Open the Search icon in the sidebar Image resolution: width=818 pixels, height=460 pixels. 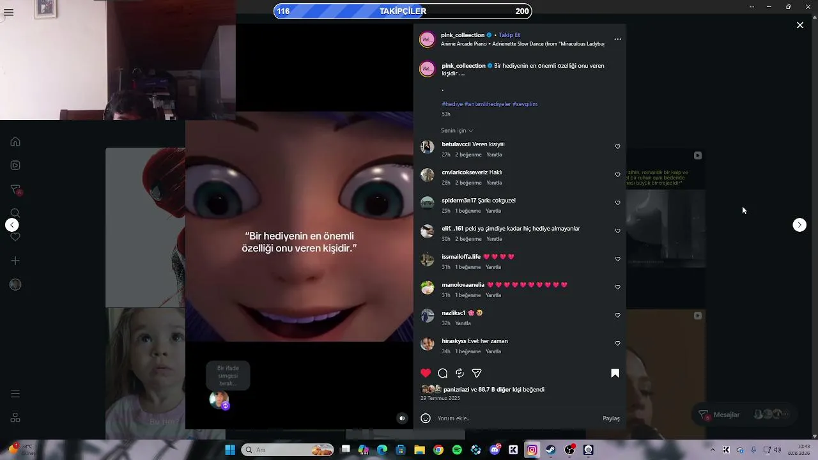click(x=15, y=213)
